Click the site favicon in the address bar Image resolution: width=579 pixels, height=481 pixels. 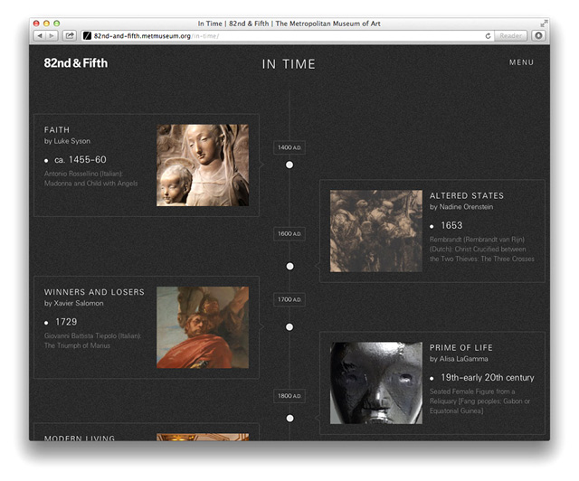coord(87,35)
